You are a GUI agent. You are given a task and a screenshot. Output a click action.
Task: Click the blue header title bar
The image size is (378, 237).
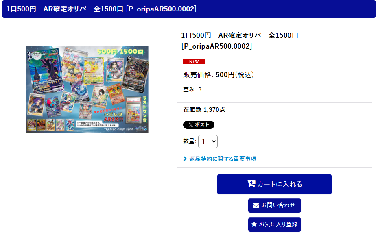pos(189,9)
